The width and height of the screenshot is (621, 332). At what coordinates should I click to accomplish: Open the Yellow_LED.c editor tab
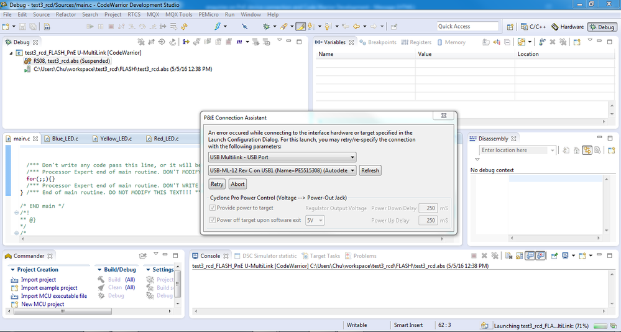coord(112,139)
